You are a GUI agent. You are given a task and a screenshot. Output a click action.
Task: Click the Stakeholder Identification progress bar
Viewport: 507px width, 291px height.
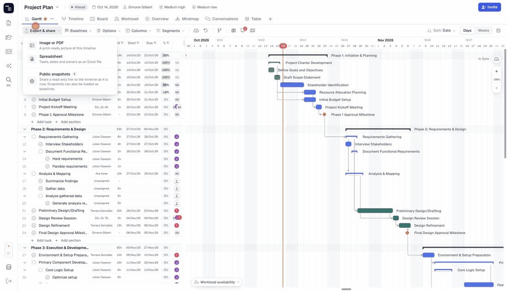(292, 85)
